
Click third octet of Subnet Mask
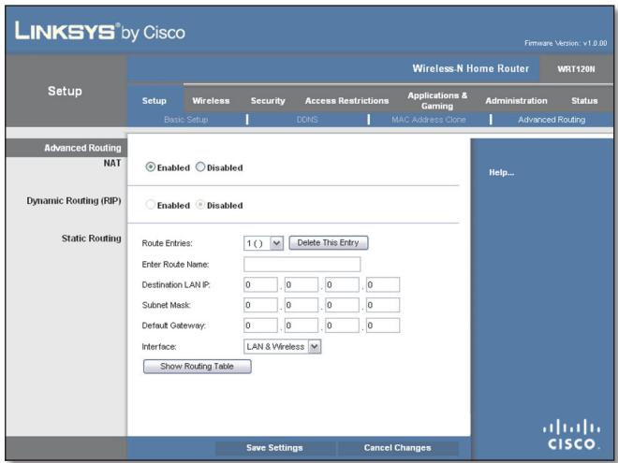tap(342, 305)
